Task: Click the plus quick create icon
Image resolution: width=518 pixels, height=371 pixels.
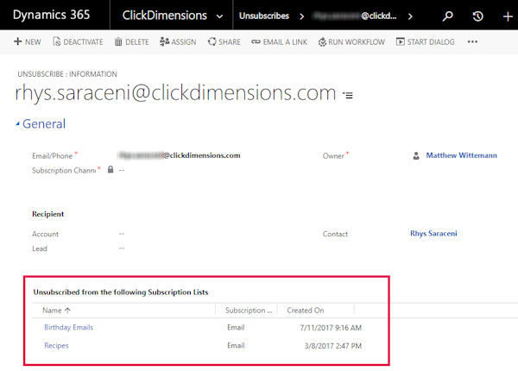Action: pos(508,16)
